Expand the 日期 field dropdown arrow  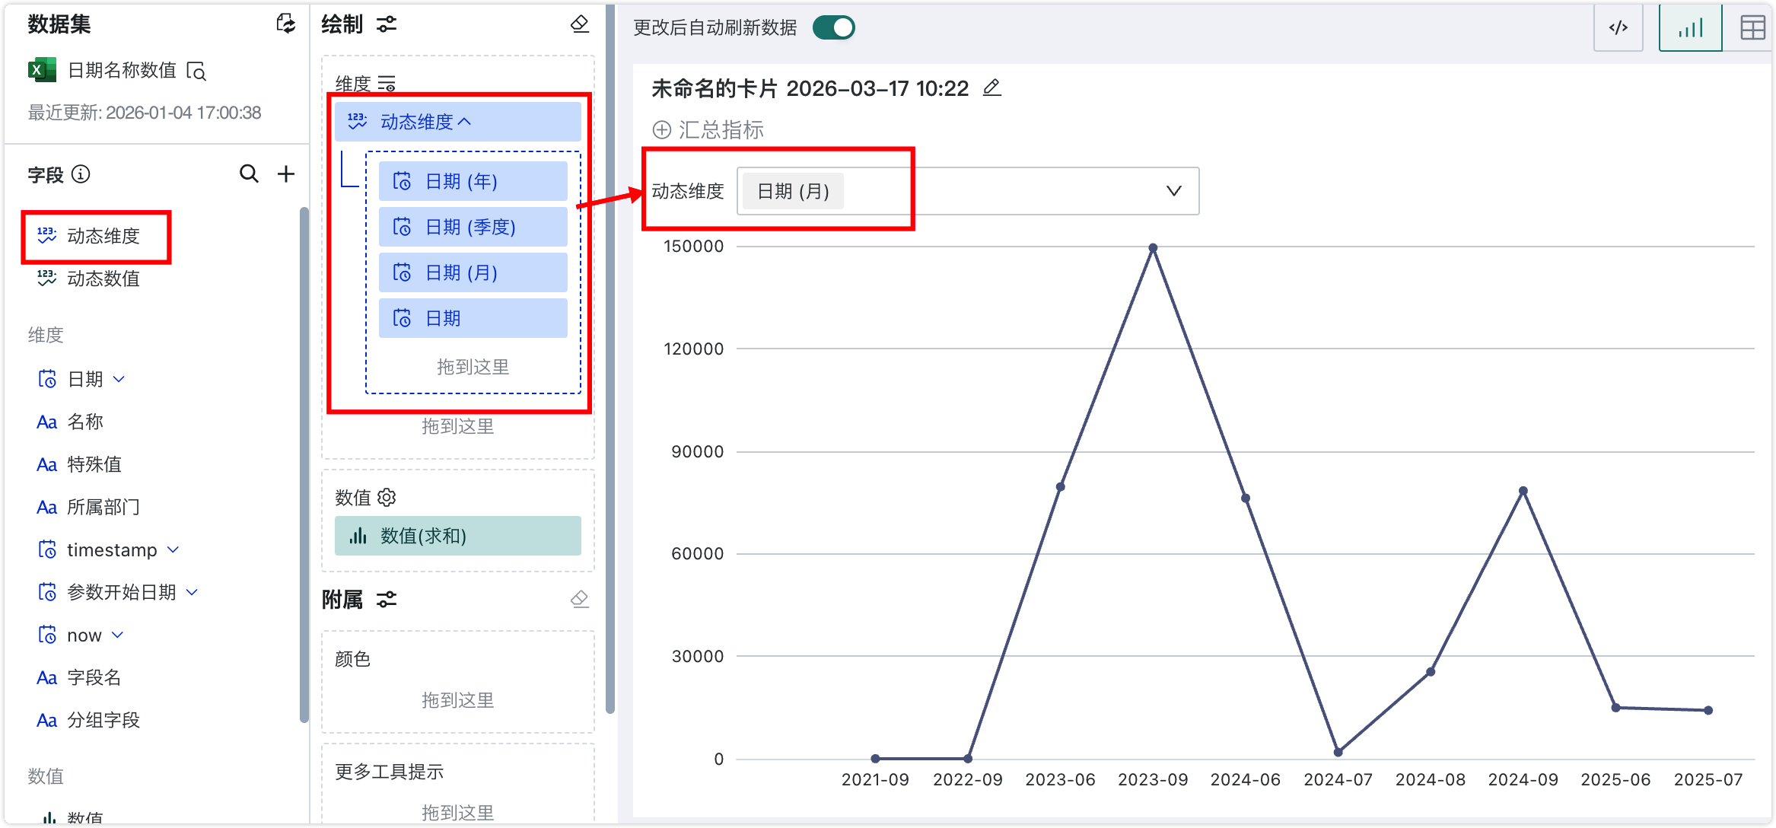tap(118, 378)
